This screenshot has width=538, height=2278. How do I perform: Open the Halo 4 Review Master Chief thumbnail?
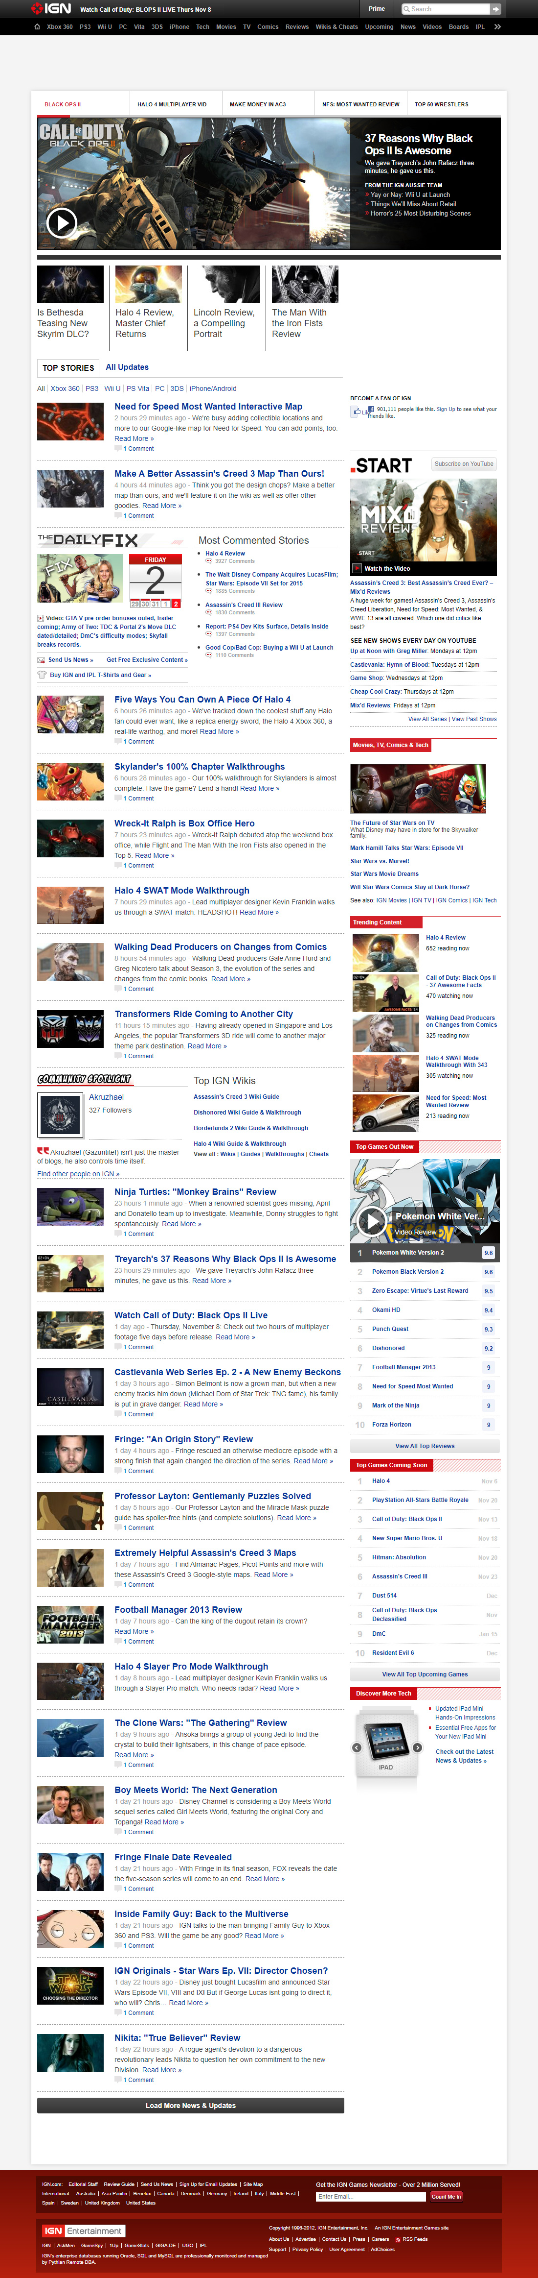click(148, 285)
